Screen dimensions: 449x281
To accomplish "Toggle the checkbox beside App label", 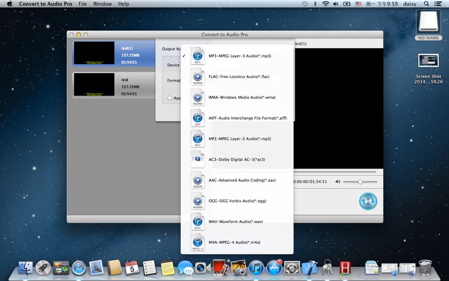I will [x=170, y=98].
